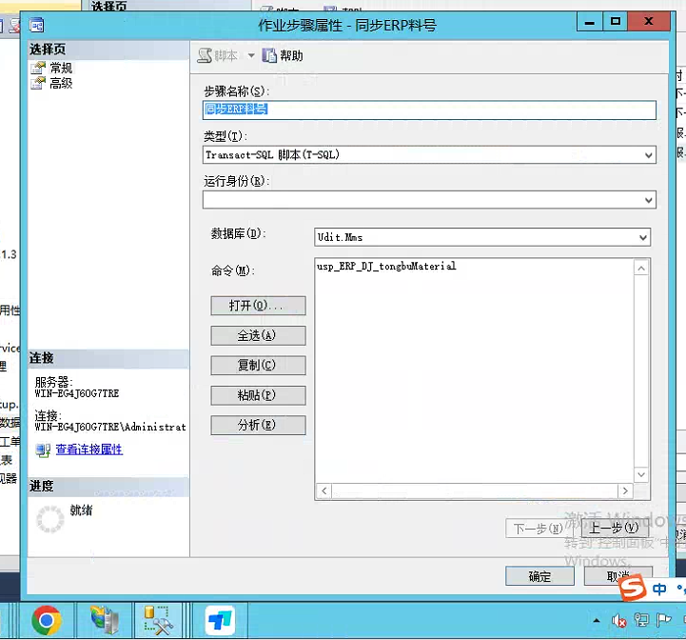The height and width of the screenshot is (640, 686).
Task: Expand the 类型 (Type) dropdown
Action: pyautogui.click(x=649, y=155)
